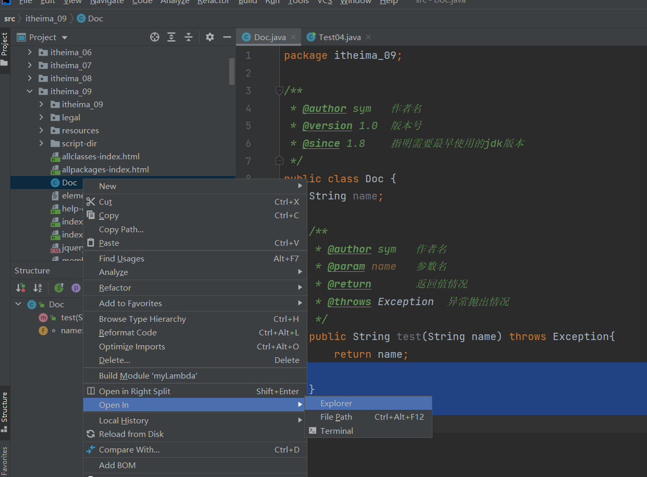Open Project panel settings gear
Screen dimensions: 647x477
click(x=210, y=37)
